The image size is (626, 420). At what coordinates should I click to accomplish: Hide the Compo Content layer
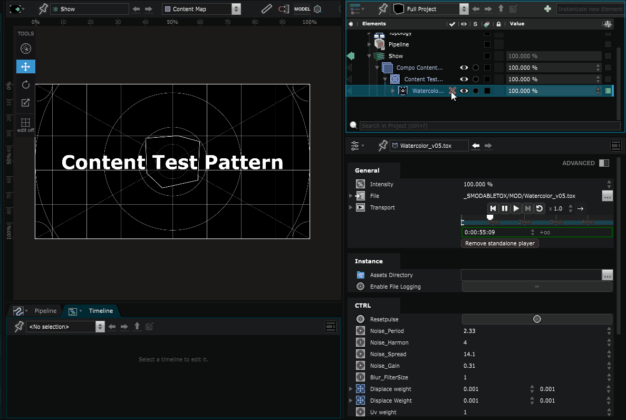(x=464, y=68)
